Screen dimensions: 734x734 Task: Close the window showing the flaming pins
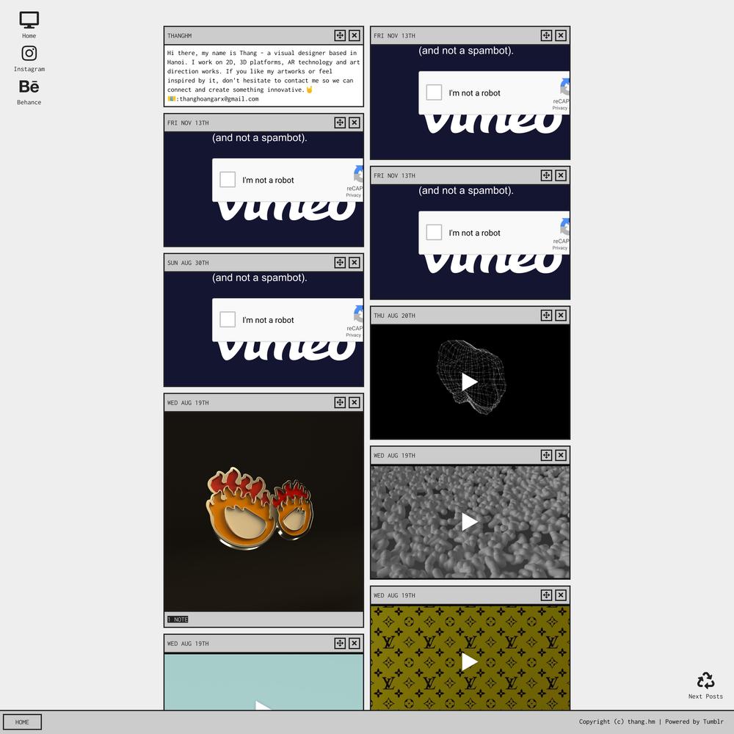[x=355, y=402]
